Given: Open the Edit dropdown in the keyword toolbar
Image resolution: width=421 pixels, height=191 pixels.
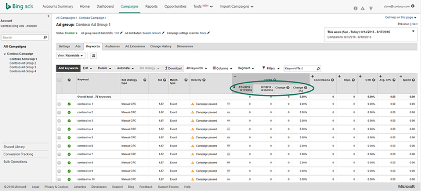Looking at the screenshot, I should click(x=88, y=68).
